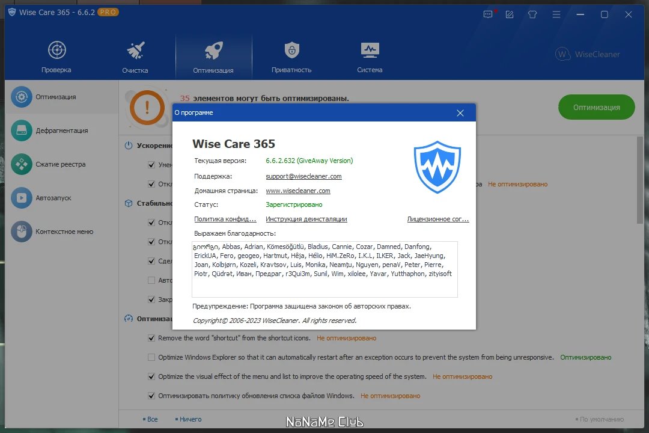This screenshot has height=433, width=649.
Task: Enable the unchecked 'Авто...' checkbox
Action: [151, 280]
